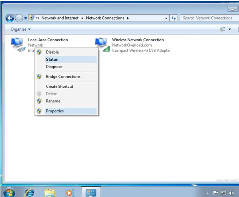Click the control panel icon in address bar

pyautogui.click(x=32, y=18)
